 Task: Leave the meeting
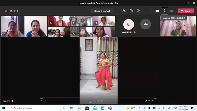tap(185, 11)
